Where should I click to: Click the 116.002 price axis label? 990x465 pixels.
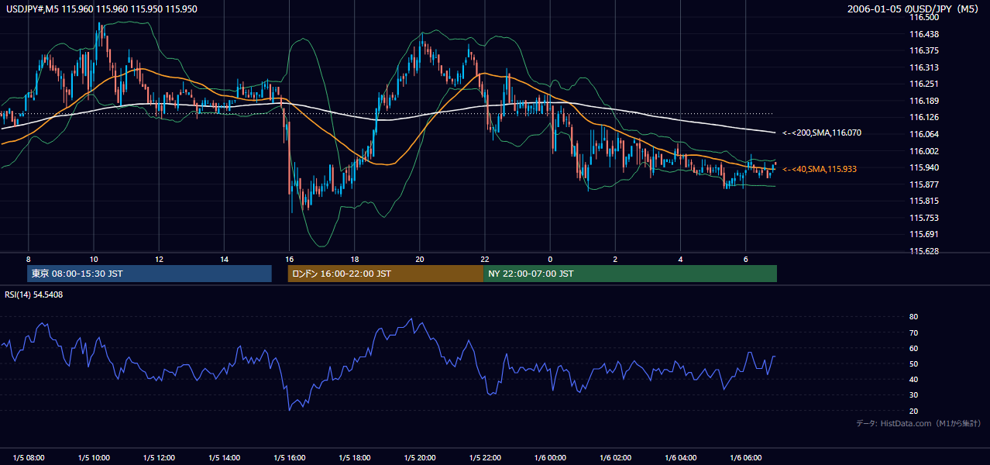tap(923, 151)
